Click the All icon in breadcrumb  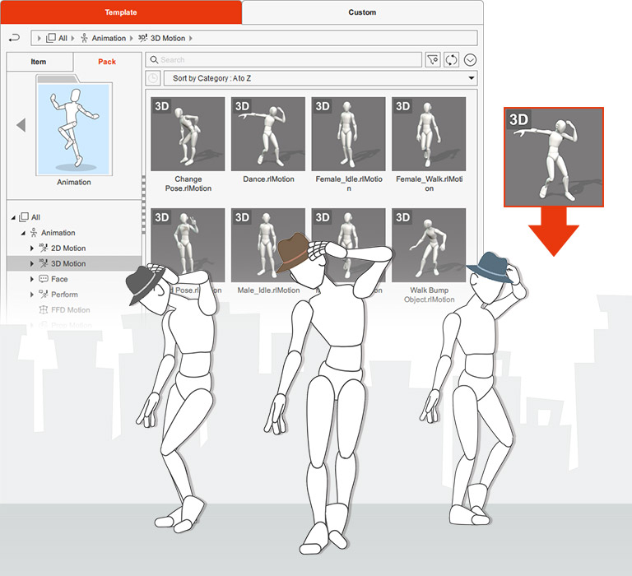pyautogui.click(x=51, y=38)
